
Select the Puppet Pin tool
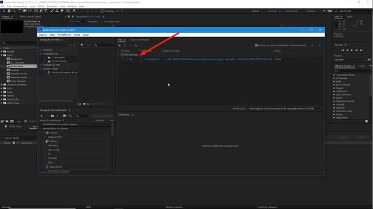[74, 11]
